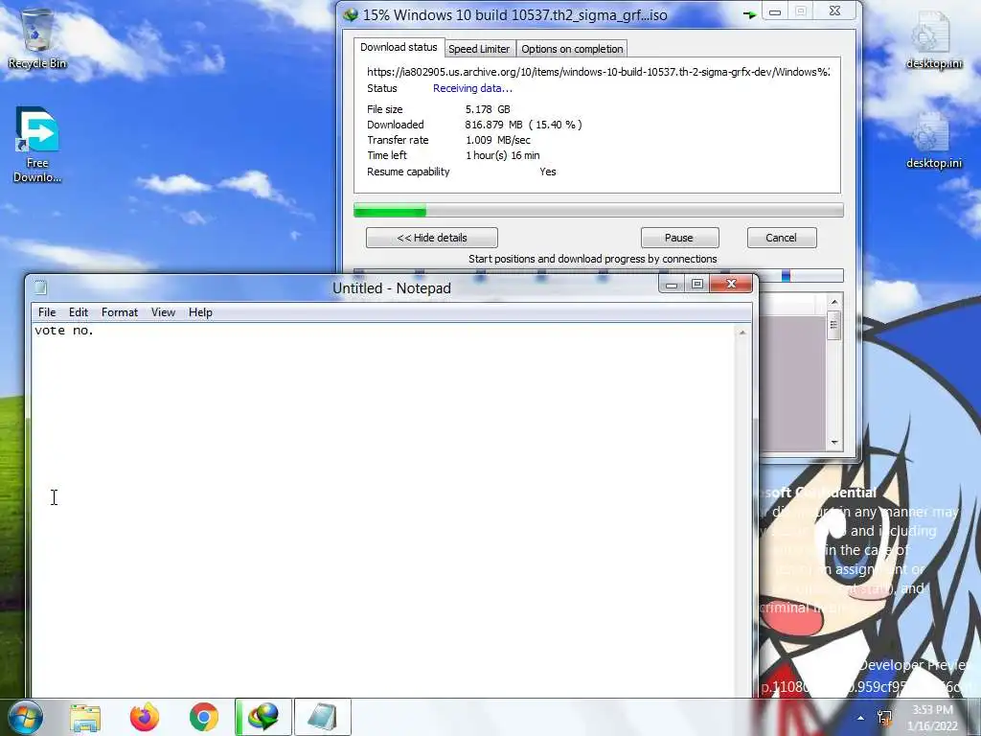Select the upper desktop.ini file icon

(933, 38)
